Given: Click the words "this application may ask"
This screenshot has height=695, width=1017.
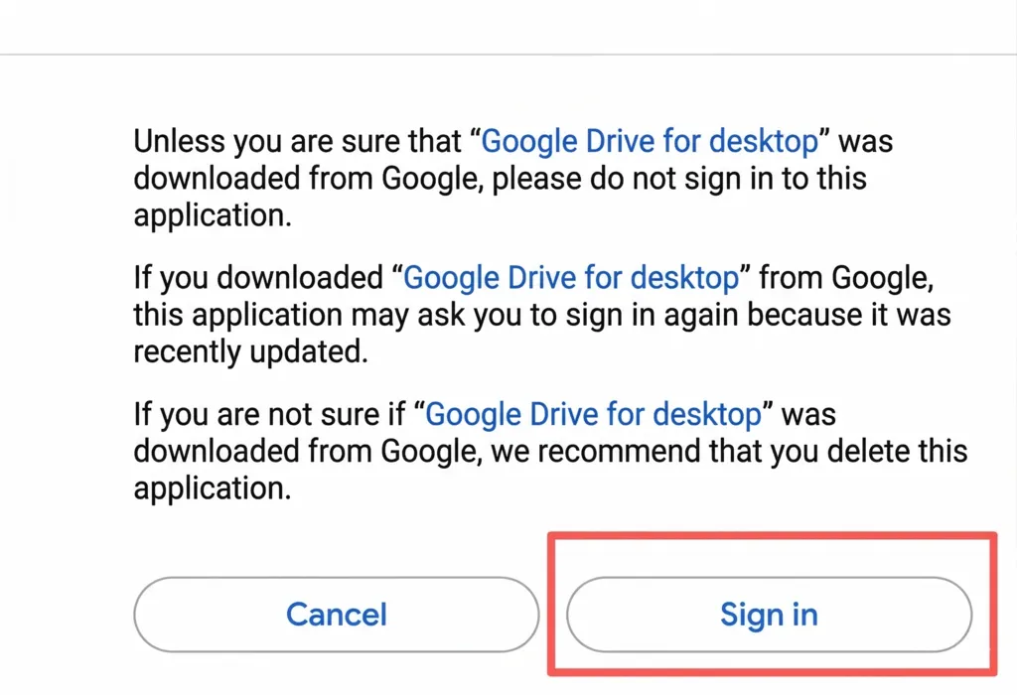Looking at the screenshot, I should tap(298, 315).
